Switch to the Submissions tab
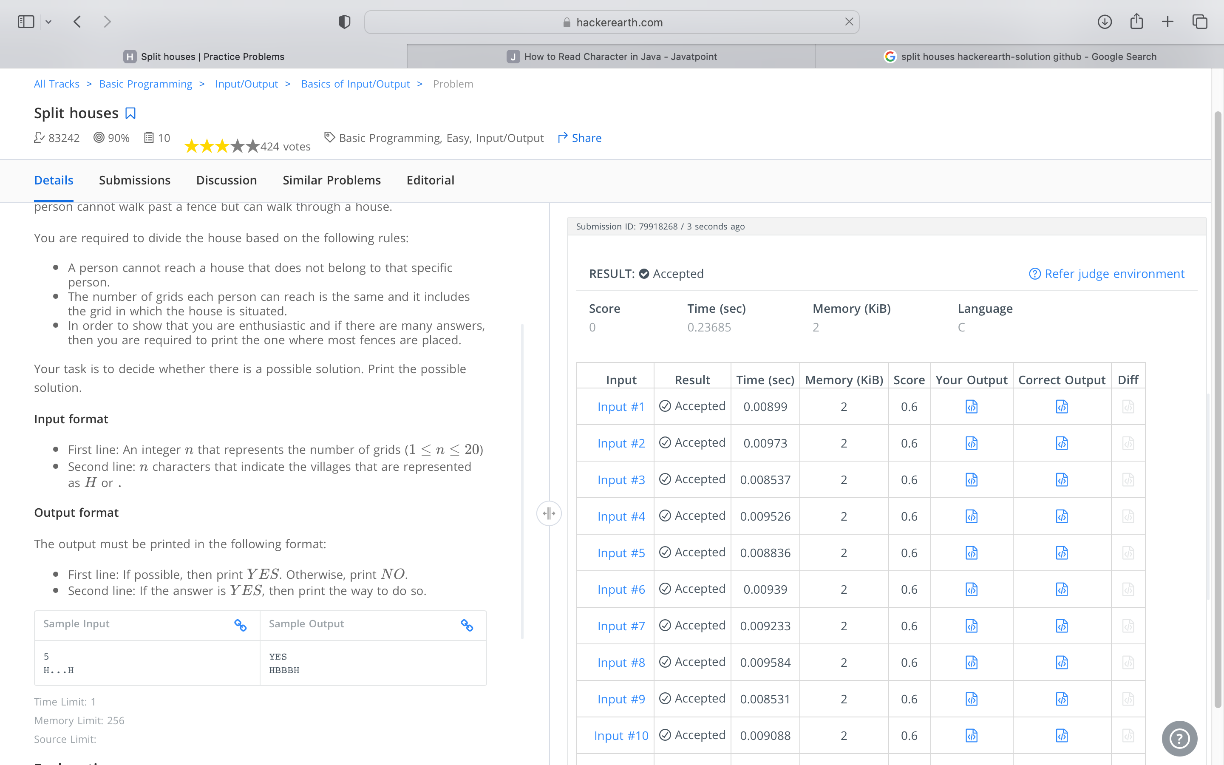The width and height of the screenshot is (1224, 765). point(135,180)
